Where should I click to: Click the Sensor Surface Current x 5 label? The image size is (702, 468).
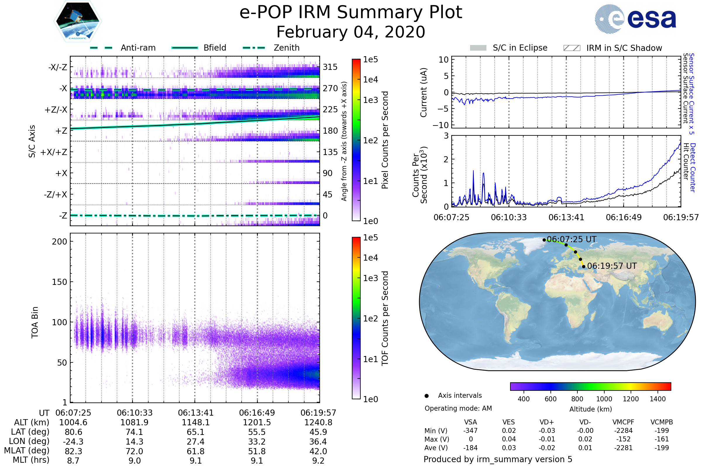691,94
